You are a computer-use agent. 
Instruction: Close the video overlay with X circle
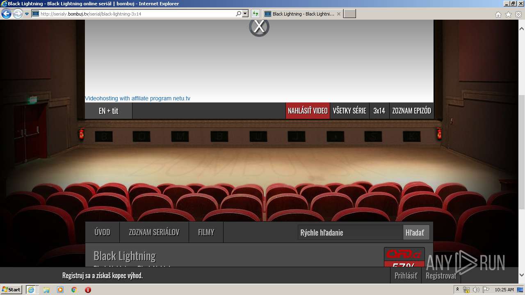[x=259, y=27]
